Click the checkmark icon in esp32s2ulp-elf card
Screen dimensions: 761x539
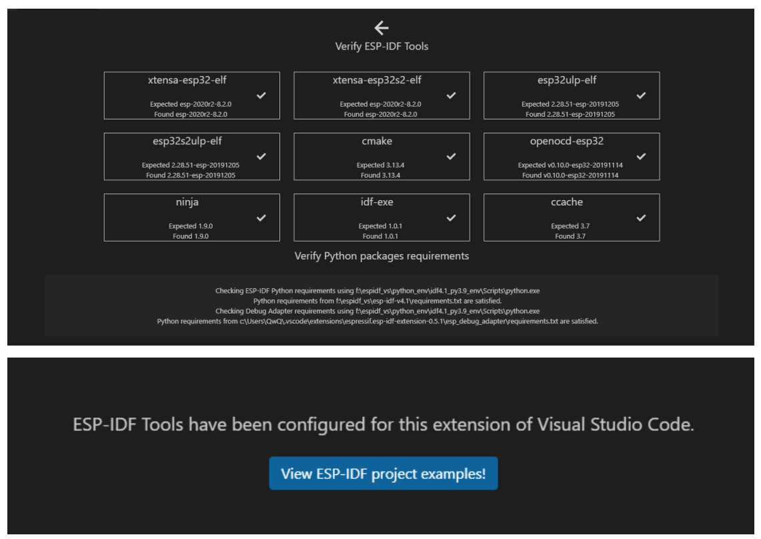[x=261, y=156]
